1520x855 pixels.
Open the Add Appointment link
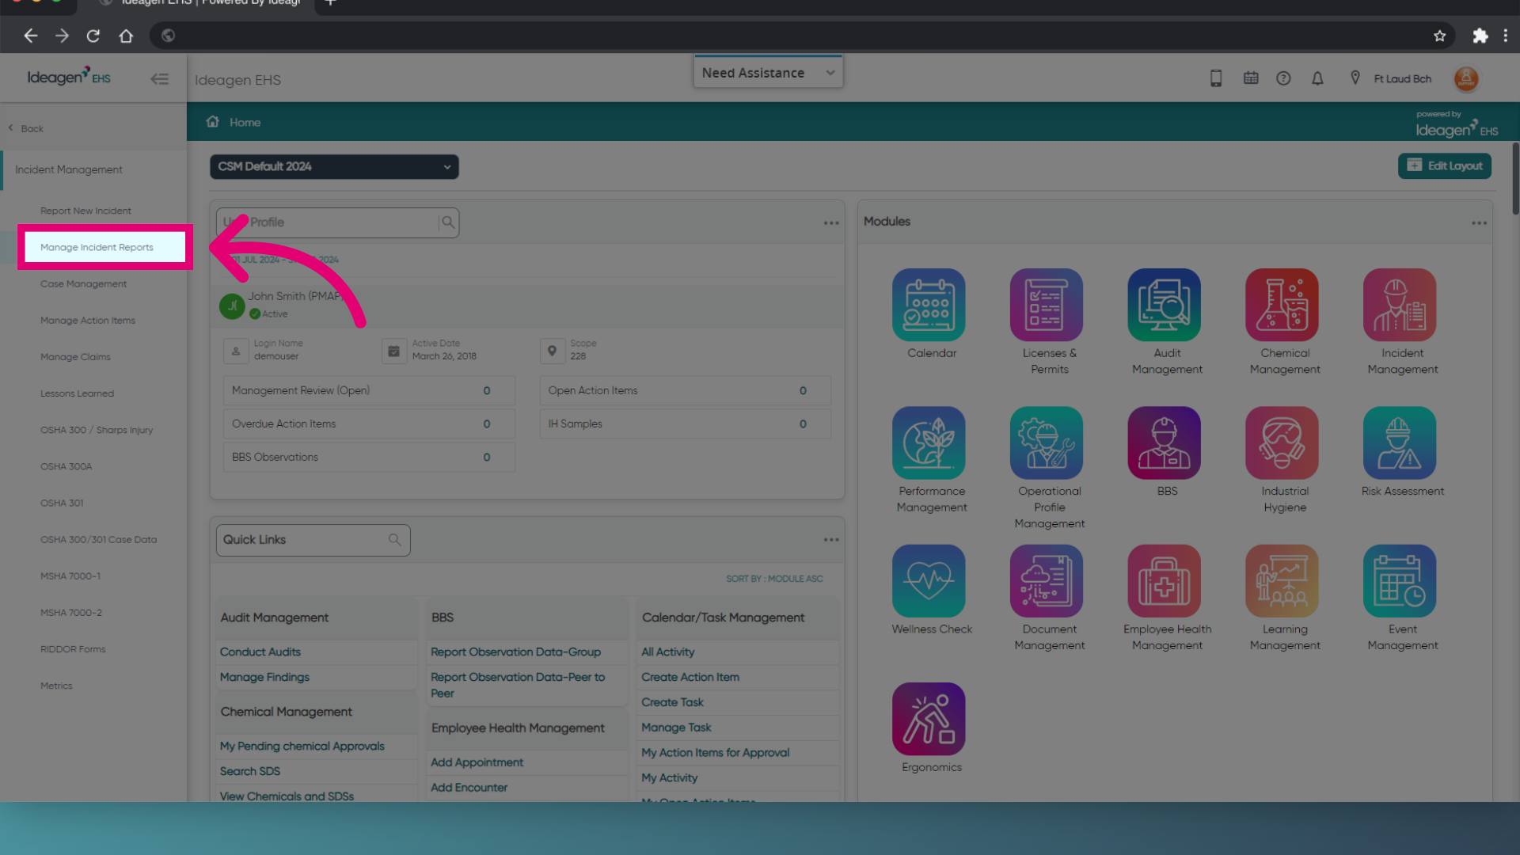[477, 762]
